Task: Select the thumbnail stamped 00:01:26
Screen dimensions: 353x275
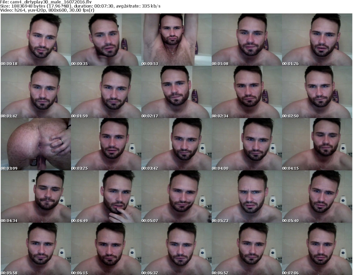Action: [x=317, y=40]
